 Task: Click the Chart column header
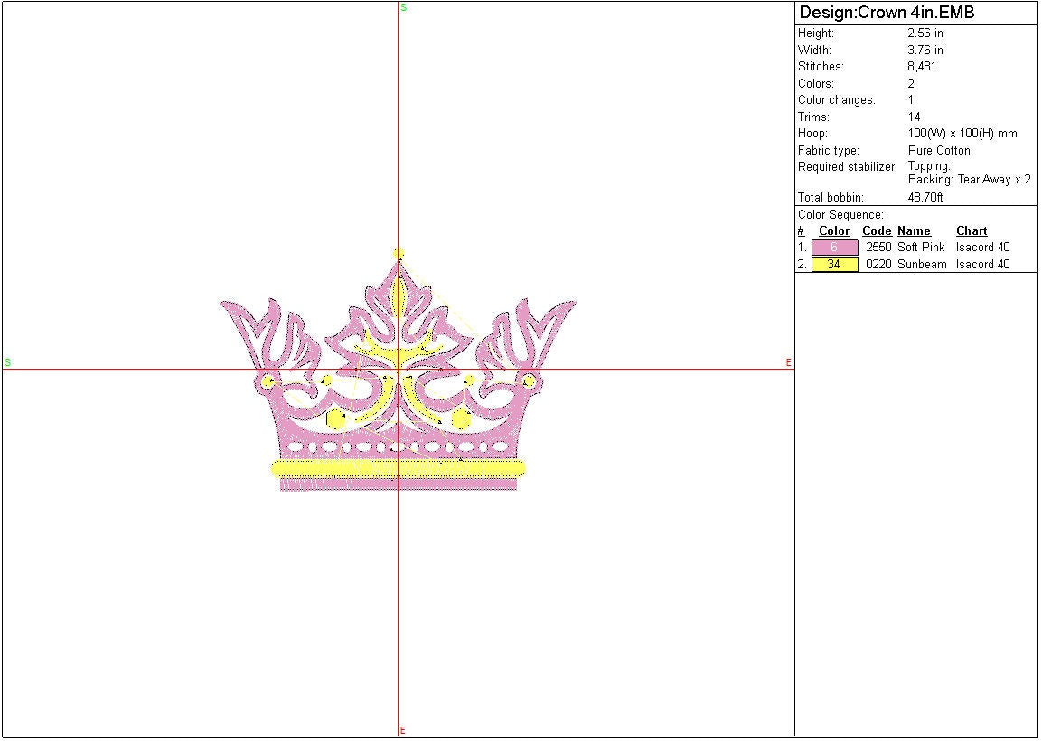[x=972, y=231]
